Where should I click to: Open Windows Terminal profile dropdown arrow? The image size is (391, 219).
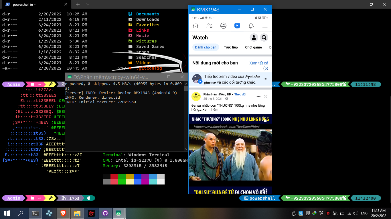tap(88, 4)
